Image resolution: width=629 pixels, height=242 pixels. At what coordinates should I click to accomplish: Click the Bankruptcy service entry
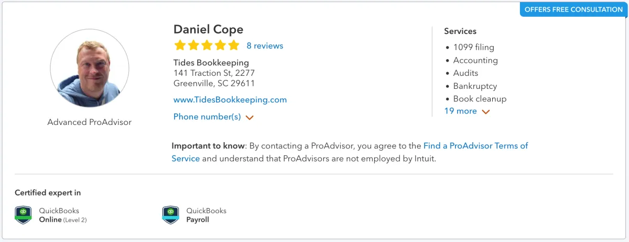coord(475,86)
